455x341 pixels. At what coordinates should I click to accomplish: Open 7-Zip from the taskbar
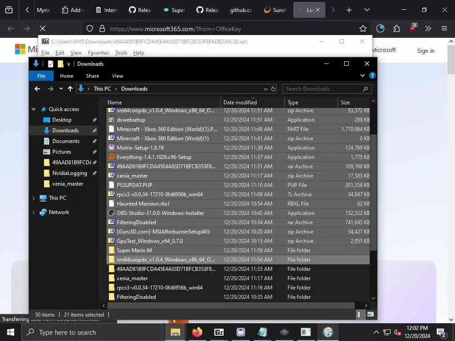pyautogui.click(x=219, y=332)
